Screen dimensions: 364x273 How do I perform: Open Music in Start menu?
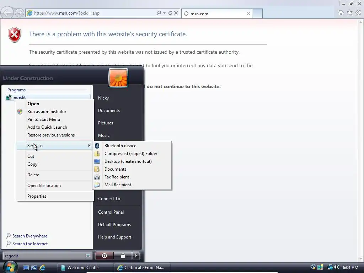tap(117, 135)
